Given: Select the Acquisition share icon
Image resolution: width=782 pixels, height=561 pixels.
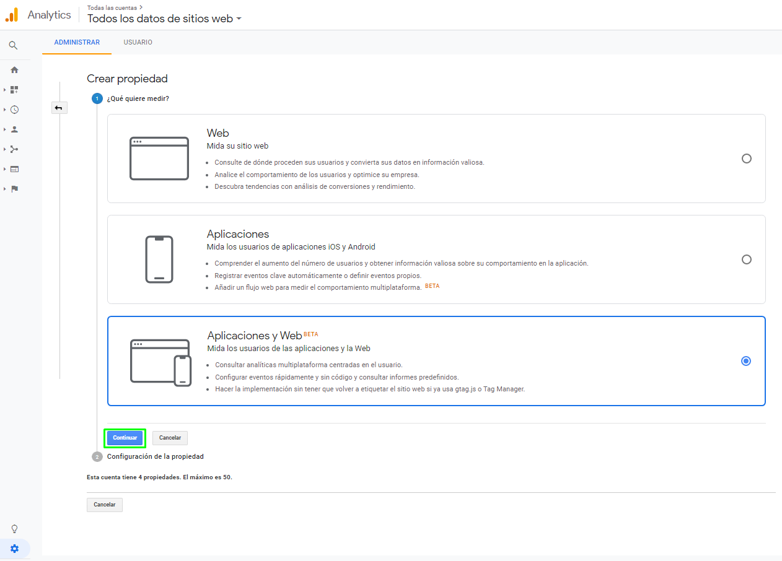Looking at the screenshot, I should 14,149.
